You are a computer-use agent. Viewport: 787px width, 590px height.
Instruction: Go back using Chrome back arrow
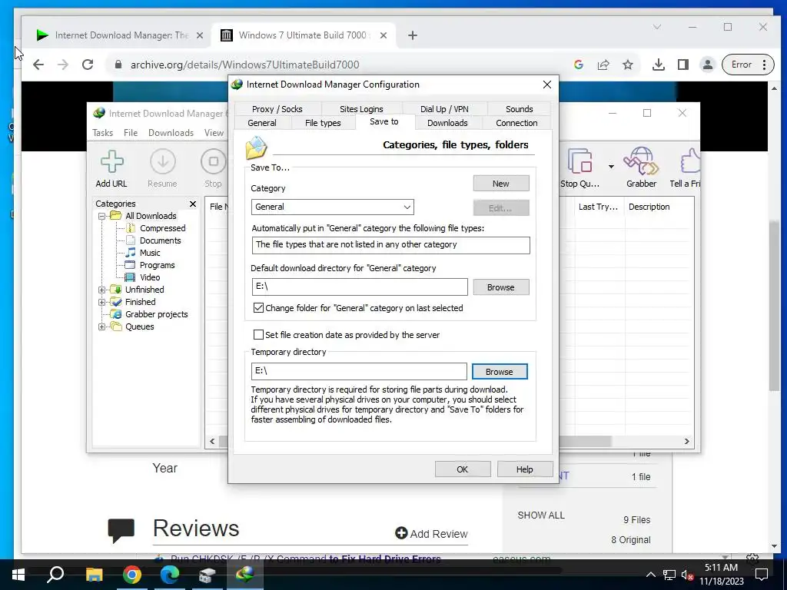tap(38, 65)
